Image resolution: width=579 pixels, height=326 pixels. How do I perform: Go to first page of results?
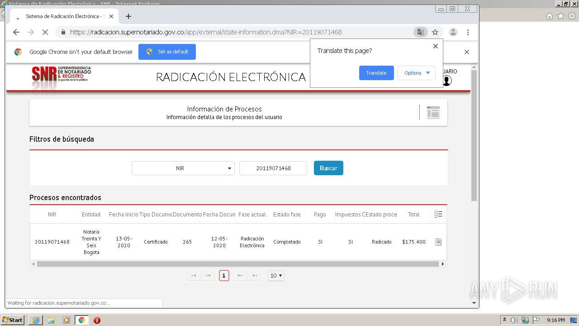pos(194,275)
